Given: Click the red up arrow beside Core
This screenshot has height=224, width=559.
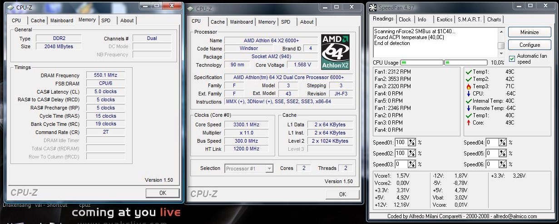Looking at the screenshot, I should pos(469,122).
